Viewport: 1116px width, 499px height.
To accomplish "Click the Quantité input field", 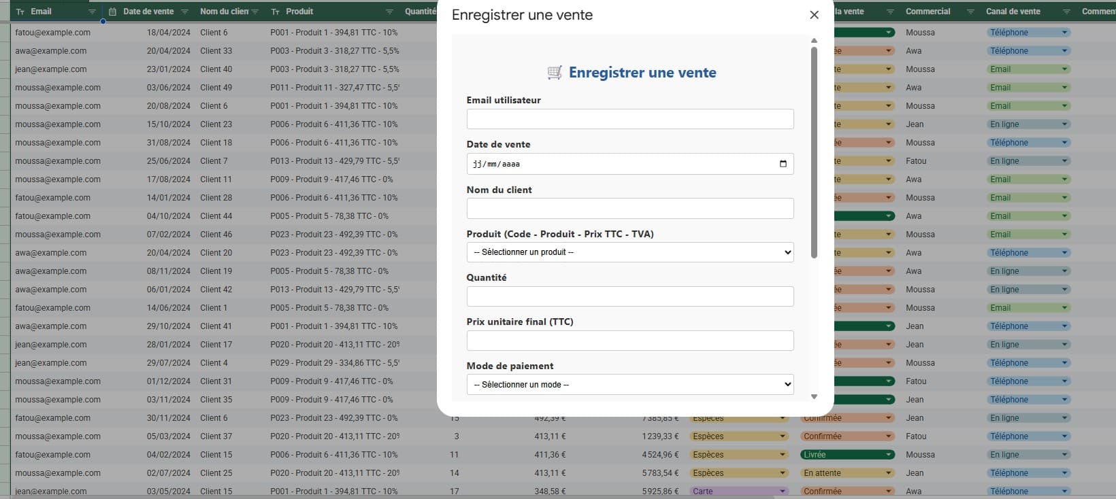I will coord(630,296).
